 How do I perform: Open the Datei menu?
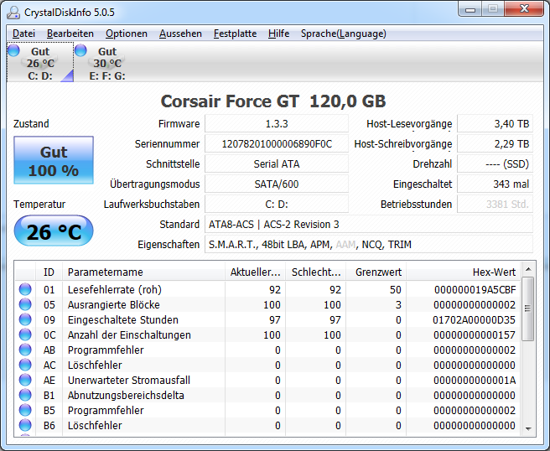(23, 34)
